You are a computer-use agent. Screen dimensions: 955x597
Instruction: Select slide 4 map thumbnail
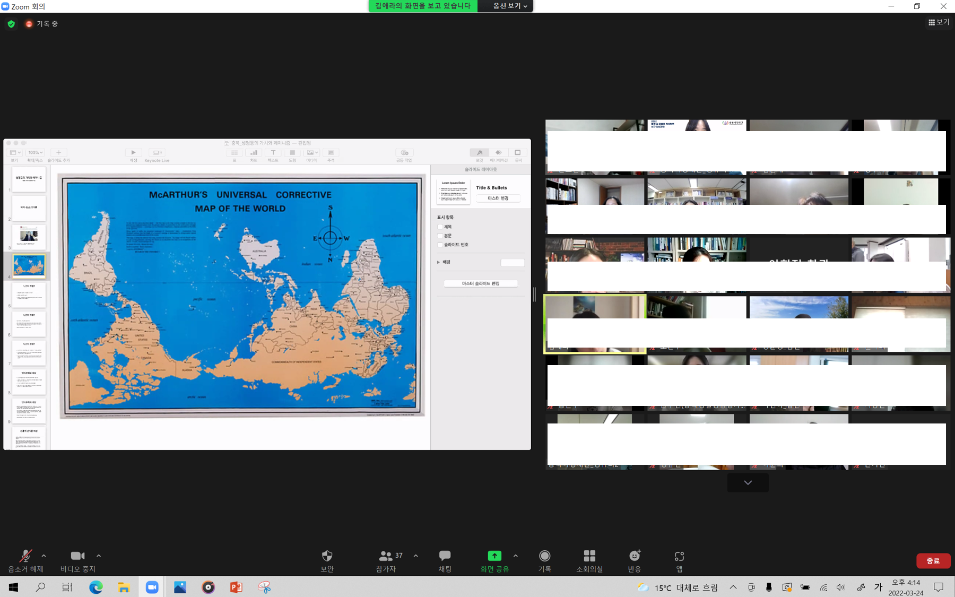(x=29, y=266)
